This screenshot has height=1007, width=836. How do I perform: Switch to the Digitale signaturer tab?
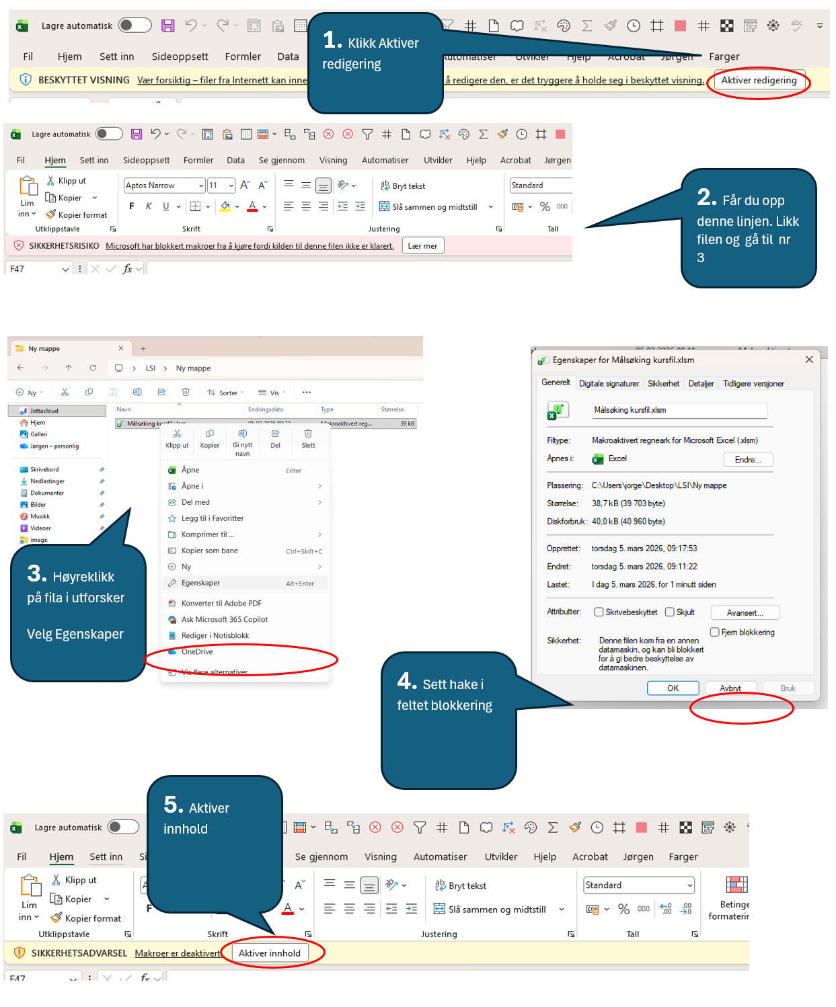coord(609,384)
